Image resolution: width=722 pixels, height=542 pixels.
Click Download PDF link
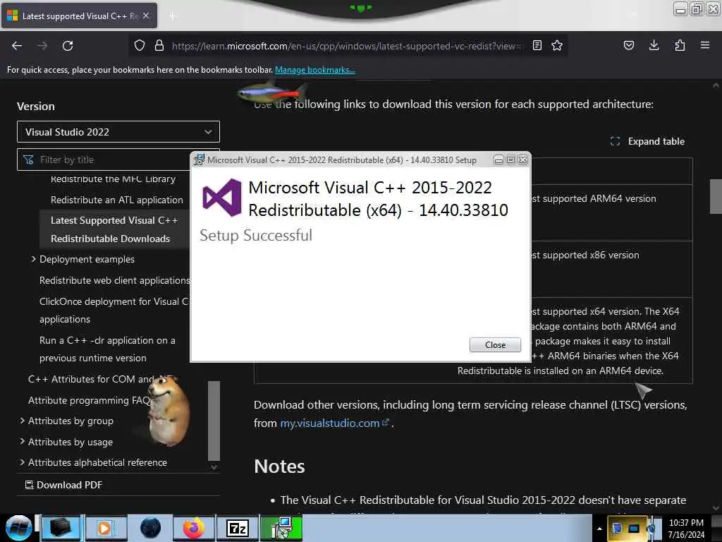63,485
